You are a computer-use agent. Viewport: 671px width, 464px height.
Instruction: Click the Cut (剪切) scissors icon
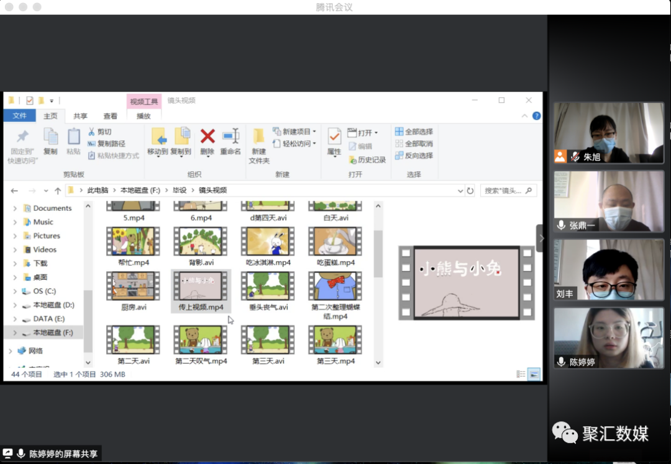(92, 132)
